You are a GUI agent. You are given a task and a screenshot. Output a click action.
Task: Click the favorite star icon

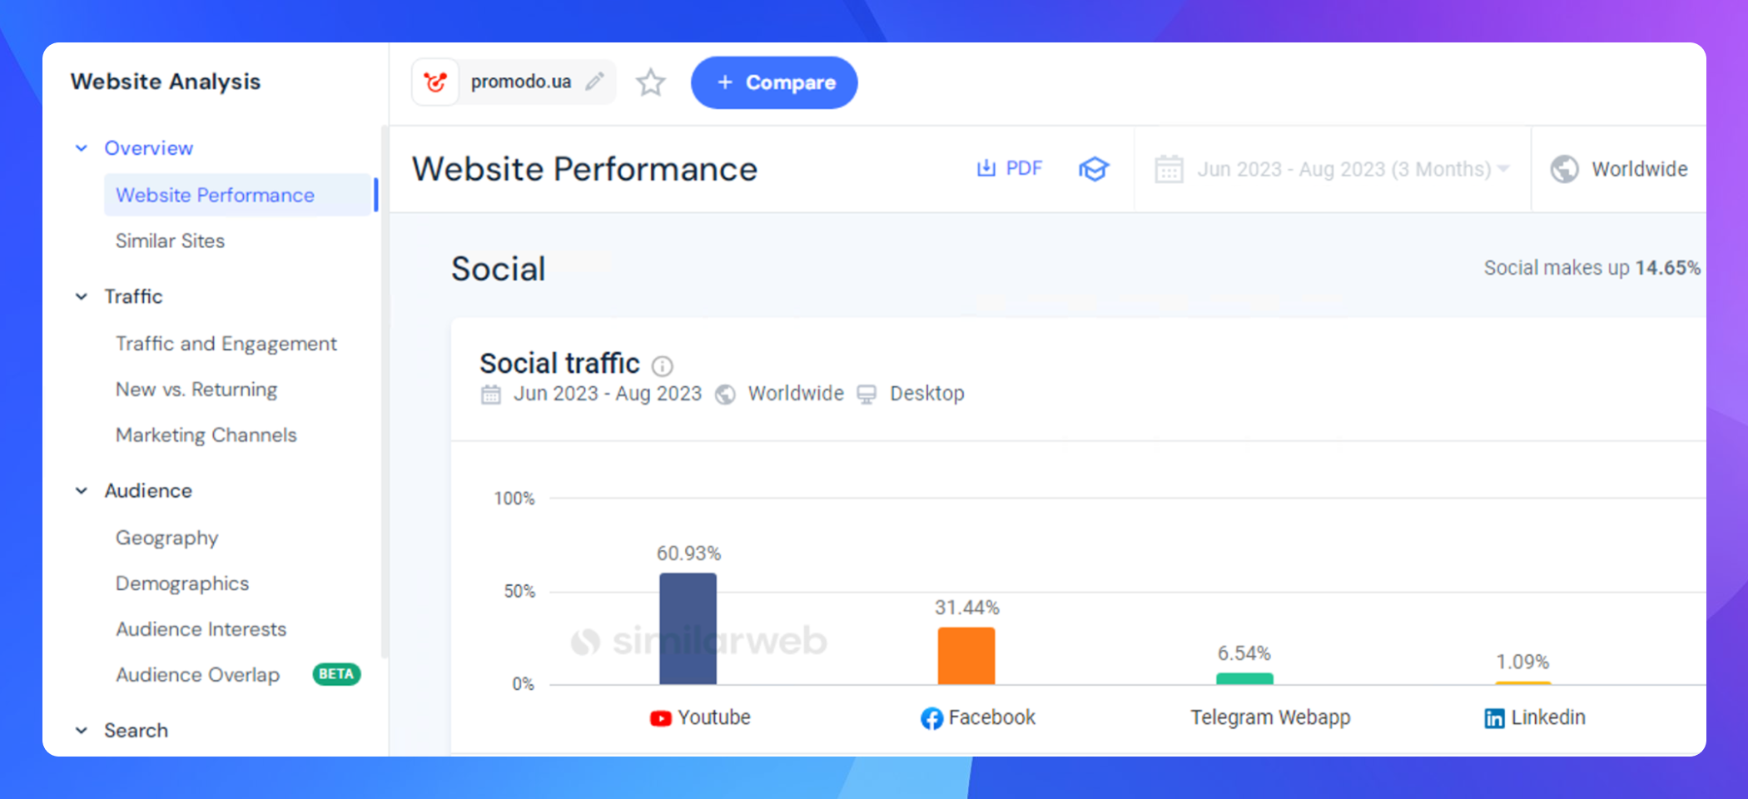click(x=650, y=82)
